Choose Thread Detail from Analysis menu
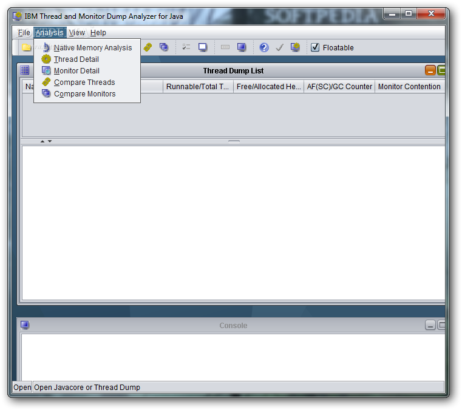This screenshot has height=410, width=462. tap(87, 59)
